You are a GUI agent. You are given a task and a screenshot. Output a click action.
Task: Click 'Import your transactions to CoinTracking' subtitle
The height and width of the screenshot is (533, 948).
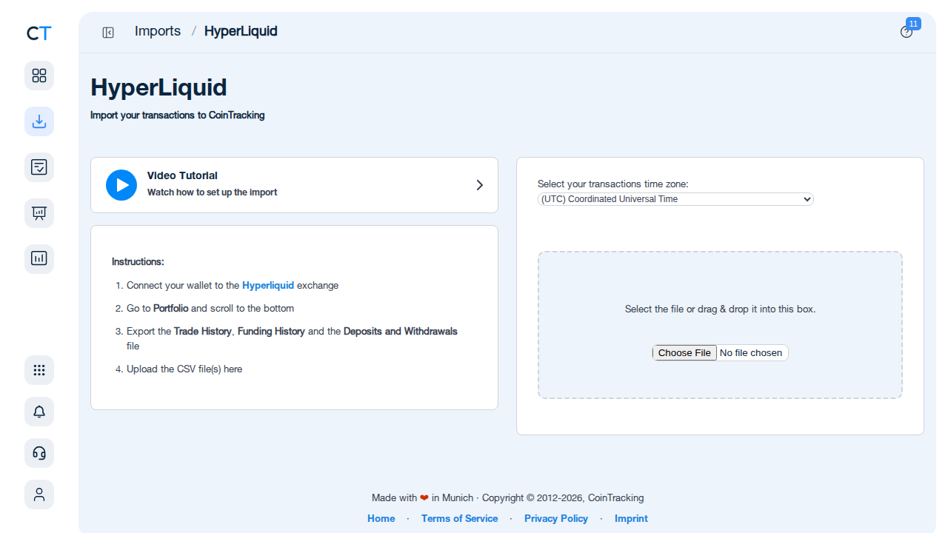tap(178, 115)
